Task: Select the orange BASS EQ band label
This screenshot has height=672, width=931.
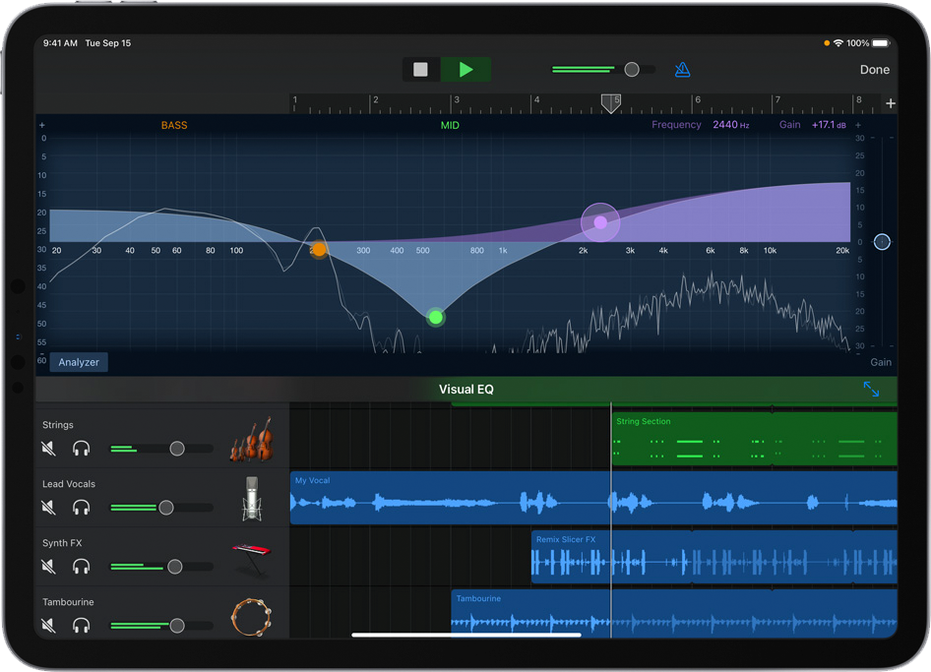Action: [x=174, y=126]
